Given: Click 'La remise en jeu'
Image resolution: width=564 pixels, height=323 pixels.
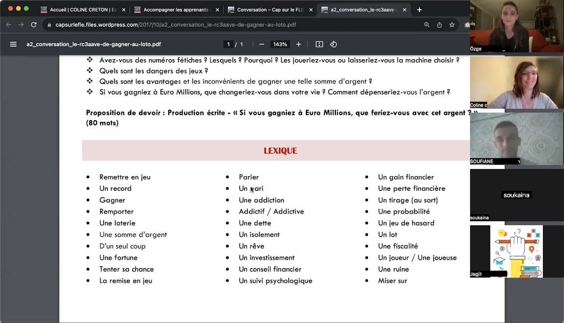Looking at the screenshot, I should pyautogui.click(x=126, y=280).
